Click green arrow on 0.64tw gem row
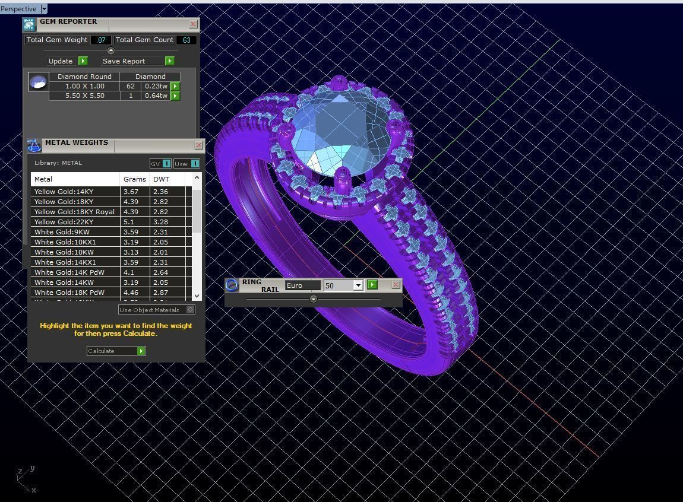Viewport: 683px width, 502px height. click(x=175, y=96)
